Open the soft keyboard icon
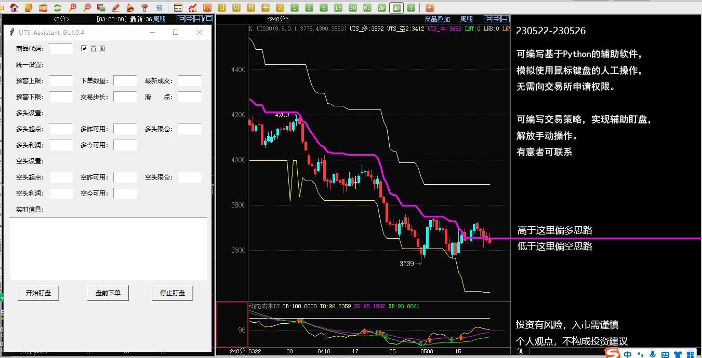This screenshot has height=358, width=702. pyautogui.click(x=665, y=354)
